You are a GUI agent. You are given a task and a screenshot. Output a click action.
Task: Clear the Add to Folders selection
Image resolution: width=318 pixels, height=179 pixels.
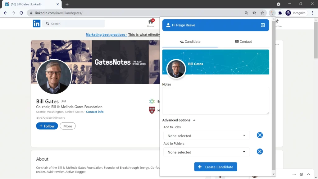coord(260,152)
